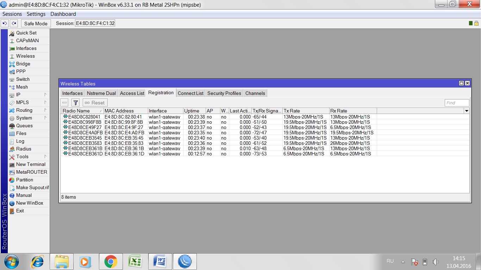Click the padlock icon in the session bar
481x270 pixels.
coord(476,23)
